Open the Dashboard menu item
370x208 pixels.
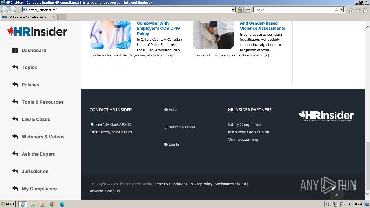(x=34, y=50)
